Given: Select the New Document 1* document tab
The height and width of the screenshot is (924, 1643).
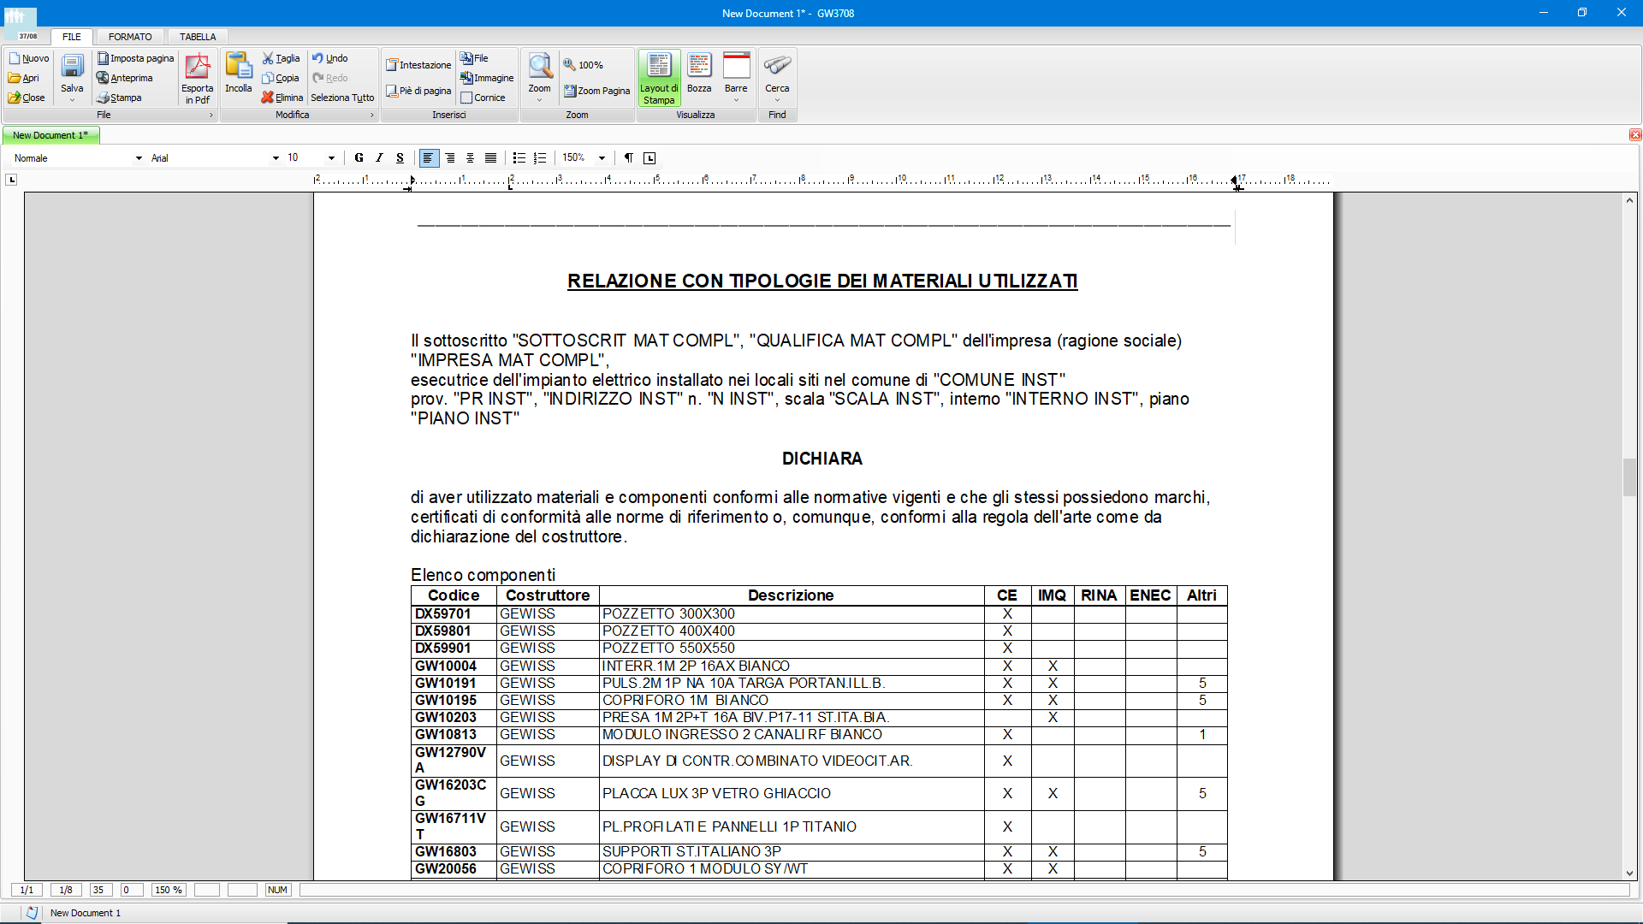Looking at the screenshot, I should pyautogui.click(x=50, y=135).
